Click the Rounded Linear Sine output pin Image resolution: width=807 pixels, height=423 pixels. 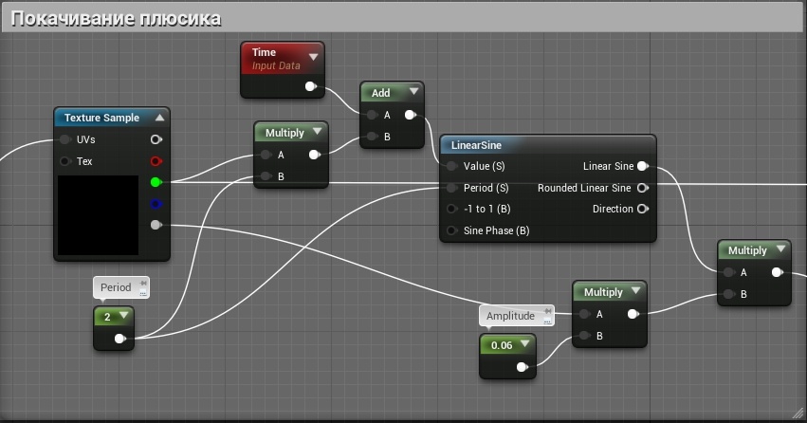coord(643,188)
